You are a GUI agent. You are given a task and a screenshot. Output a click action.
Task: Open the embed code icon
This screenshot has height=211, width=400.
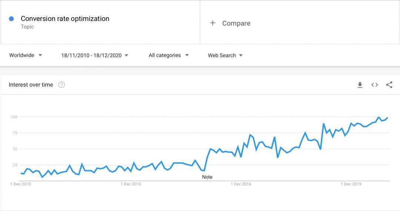click(374, 85)
